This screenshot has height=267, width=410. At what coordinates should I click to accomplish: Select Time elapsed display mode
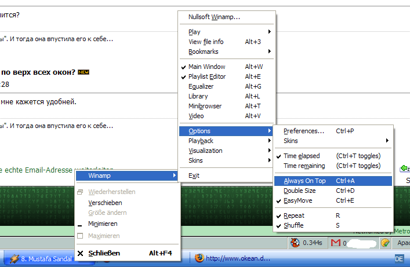click(333, 156)
